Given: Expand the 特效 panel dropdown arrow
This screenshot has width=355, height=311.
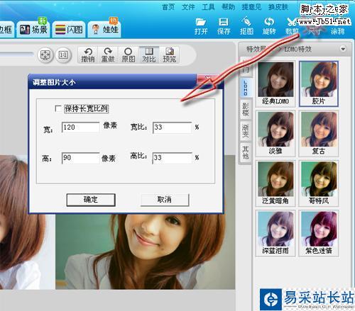Looking at the screenshot, I should [x=343, y=49].
